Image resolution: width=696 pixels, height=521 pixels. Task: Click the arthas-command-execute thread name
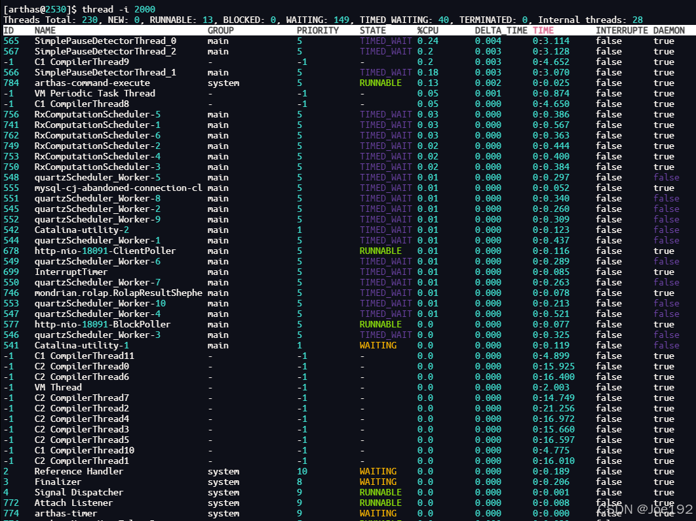coord(92,83)
